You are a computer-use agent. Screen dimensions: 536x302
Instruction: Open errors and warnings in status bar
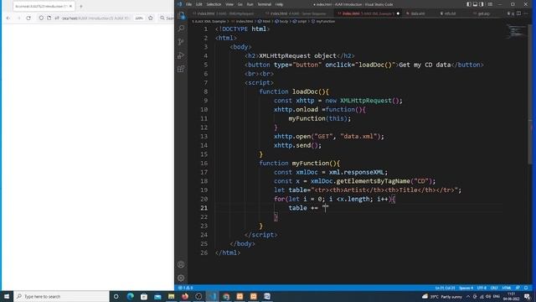[x=186, y=288]
